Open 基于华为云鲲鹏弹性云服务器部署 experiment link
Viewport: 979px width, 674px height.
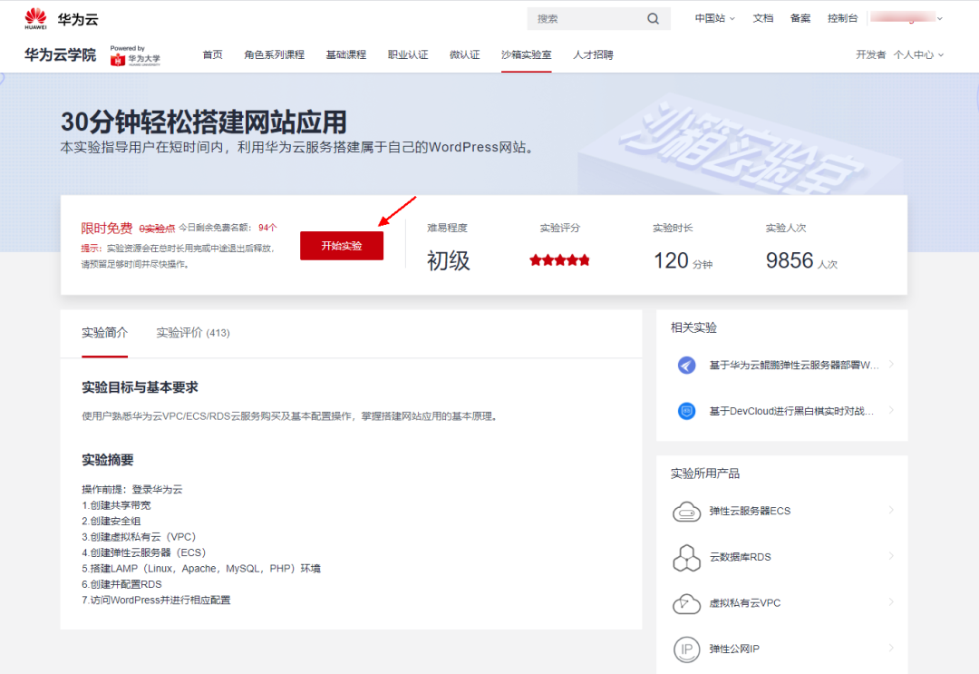click(x=793, y=365)
